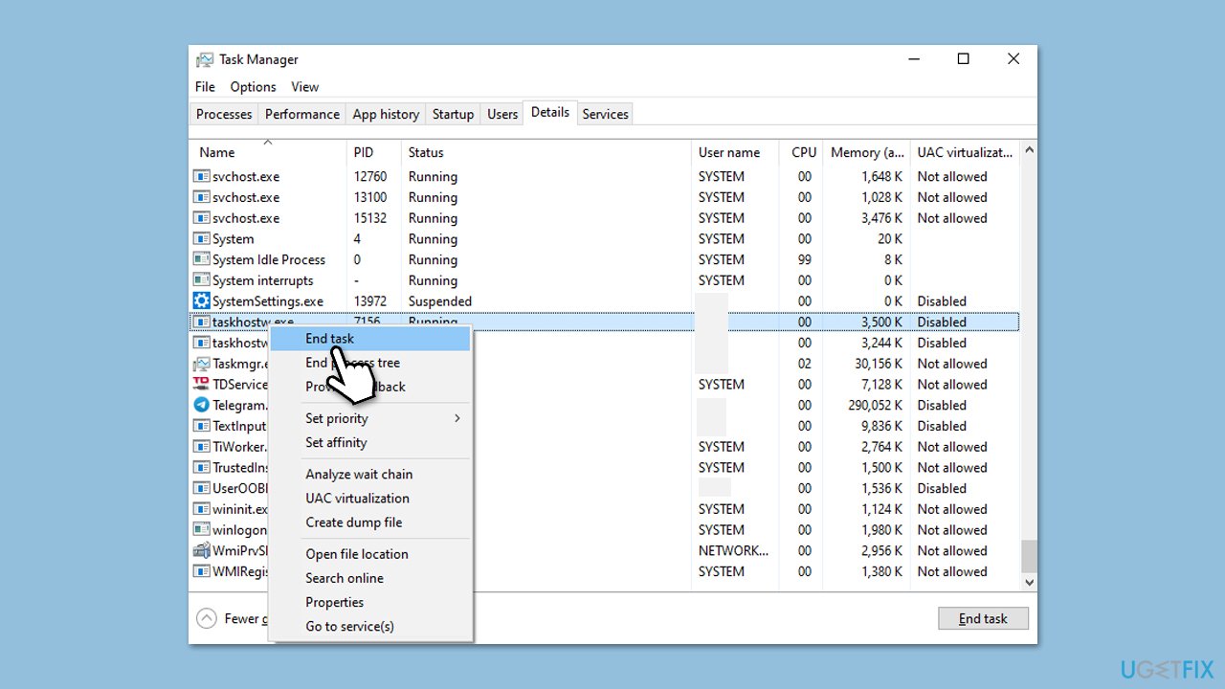Sort by the Name column header

[x=217, y=152]
